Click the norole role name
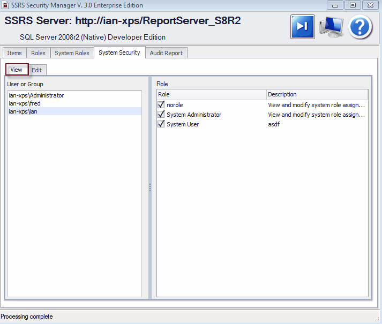This screenshot has height=324, width=382. [175, 105]
